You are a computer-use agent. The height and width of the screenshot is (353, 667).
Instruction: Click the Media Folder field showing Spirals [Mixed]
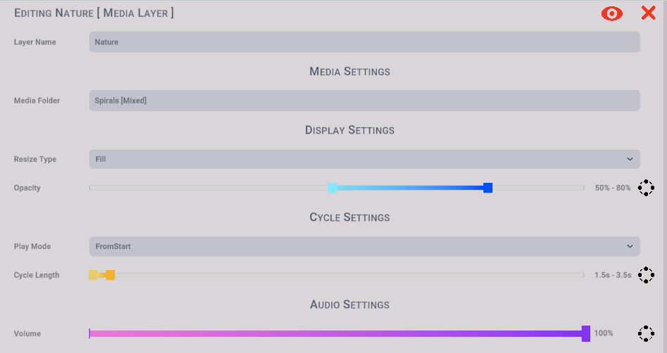[364, 101]
